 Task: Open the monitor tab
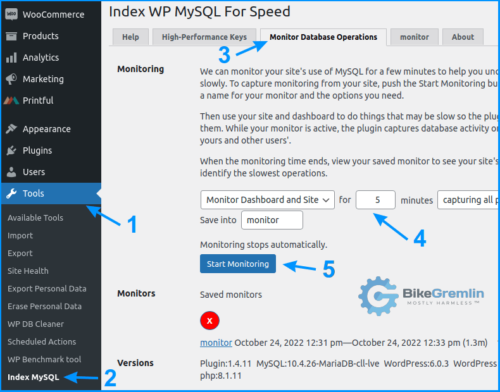tap(414, 37)
